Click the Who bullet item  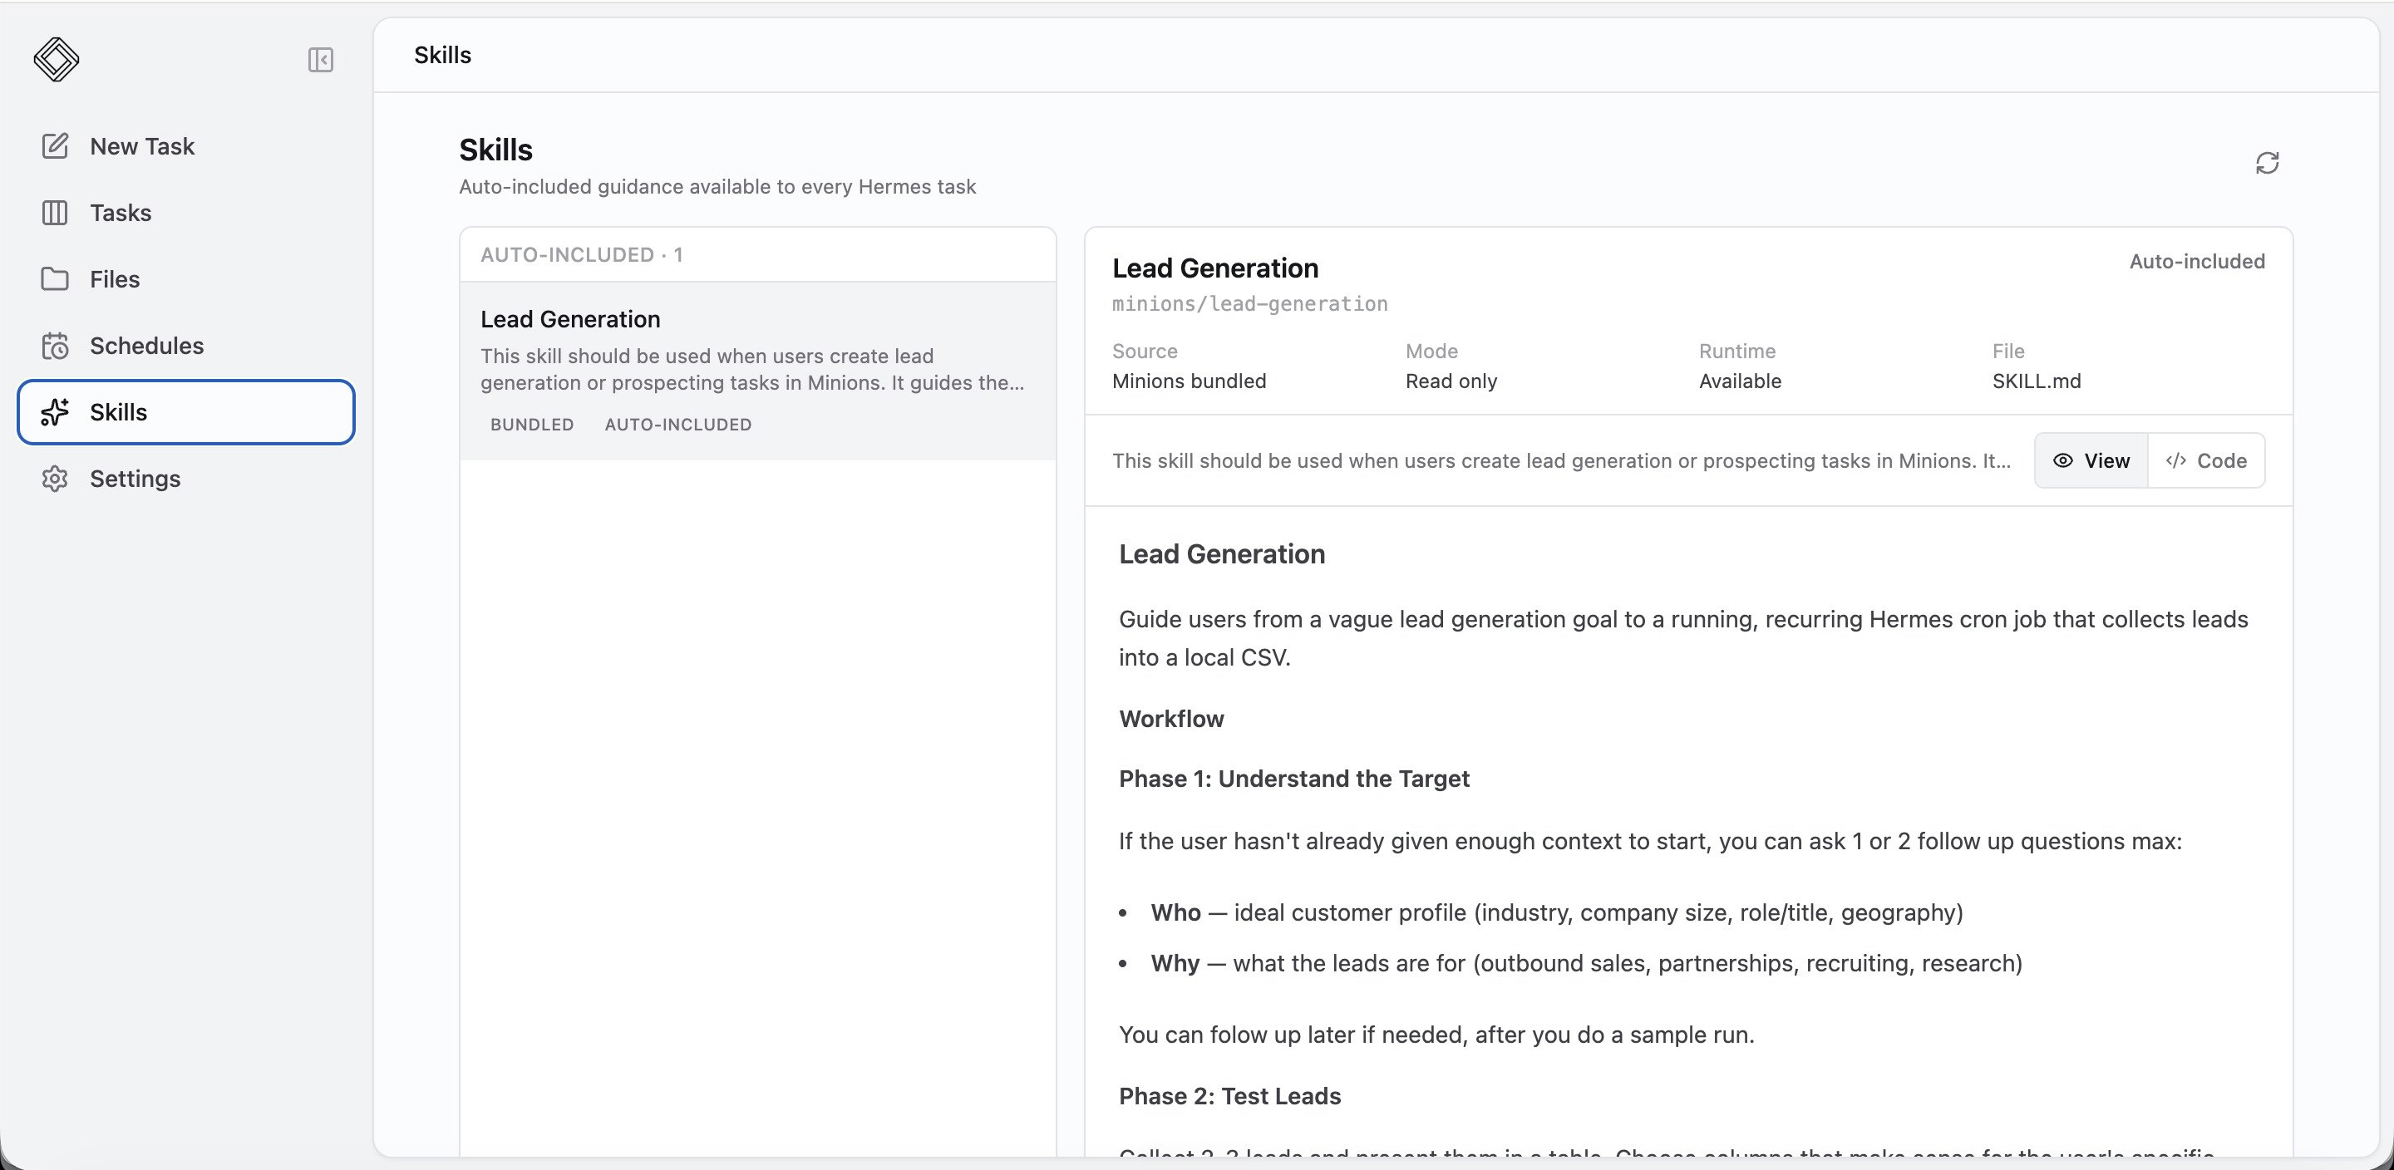click(1557, 912)
